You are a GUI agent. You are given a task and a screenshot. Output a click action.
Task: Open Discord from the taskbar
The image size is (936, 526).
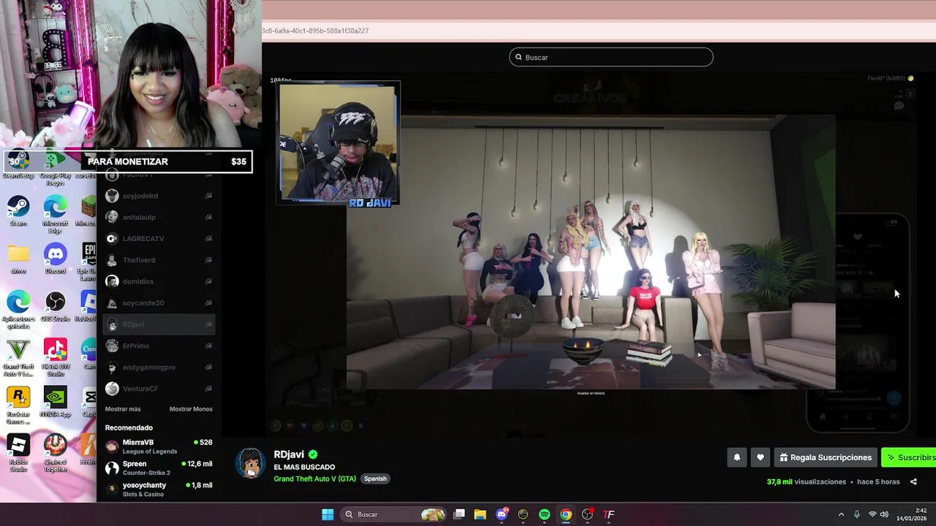502,514
